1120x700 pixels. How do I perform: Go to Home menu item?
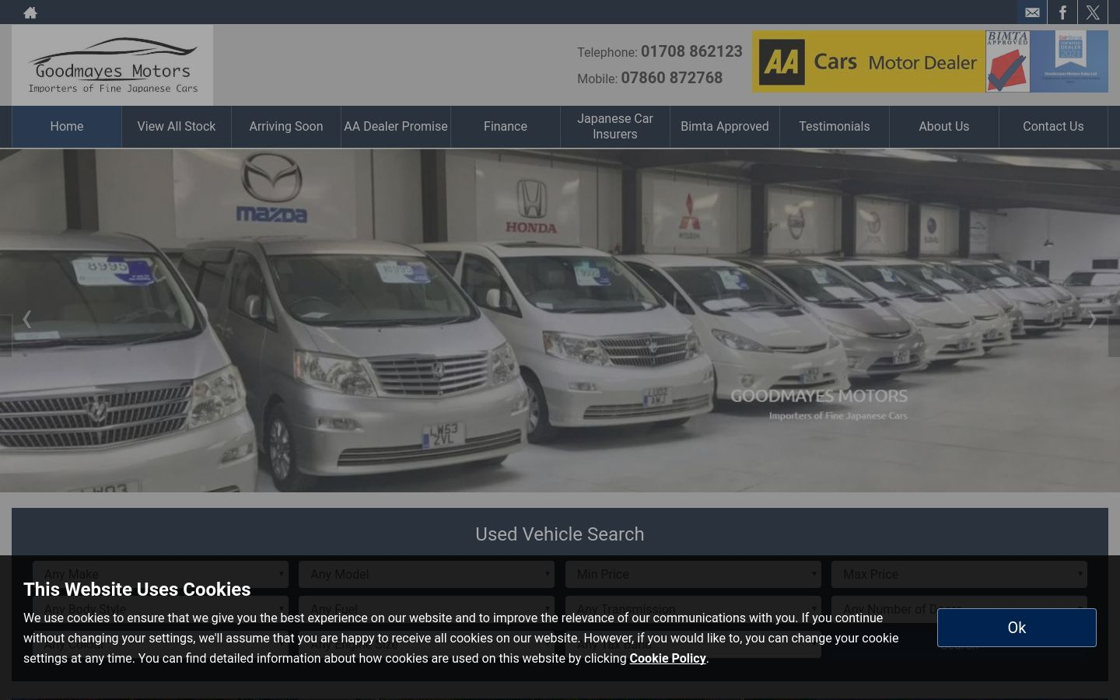pyautogui.click(x=67, y=127)
